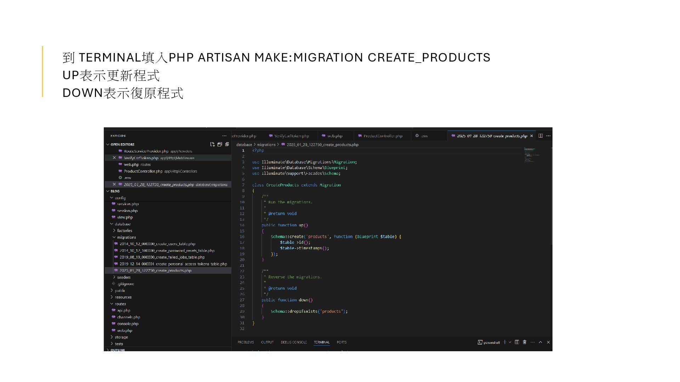This screenshot has height=382, width=680.
Task: Collapse the database folder
Action: (112, 224)
